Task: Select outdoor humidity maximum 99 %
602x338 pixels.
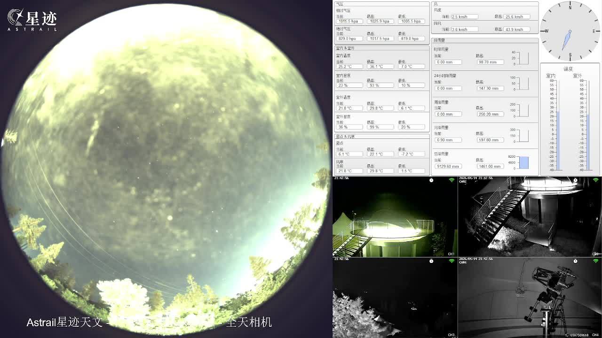Action: (380, 127)
